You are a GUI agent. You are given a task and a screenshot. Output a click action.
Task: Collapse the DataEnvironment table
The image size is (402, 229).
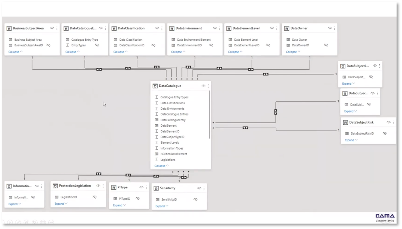pyautogui.click(x=178, y=52)
